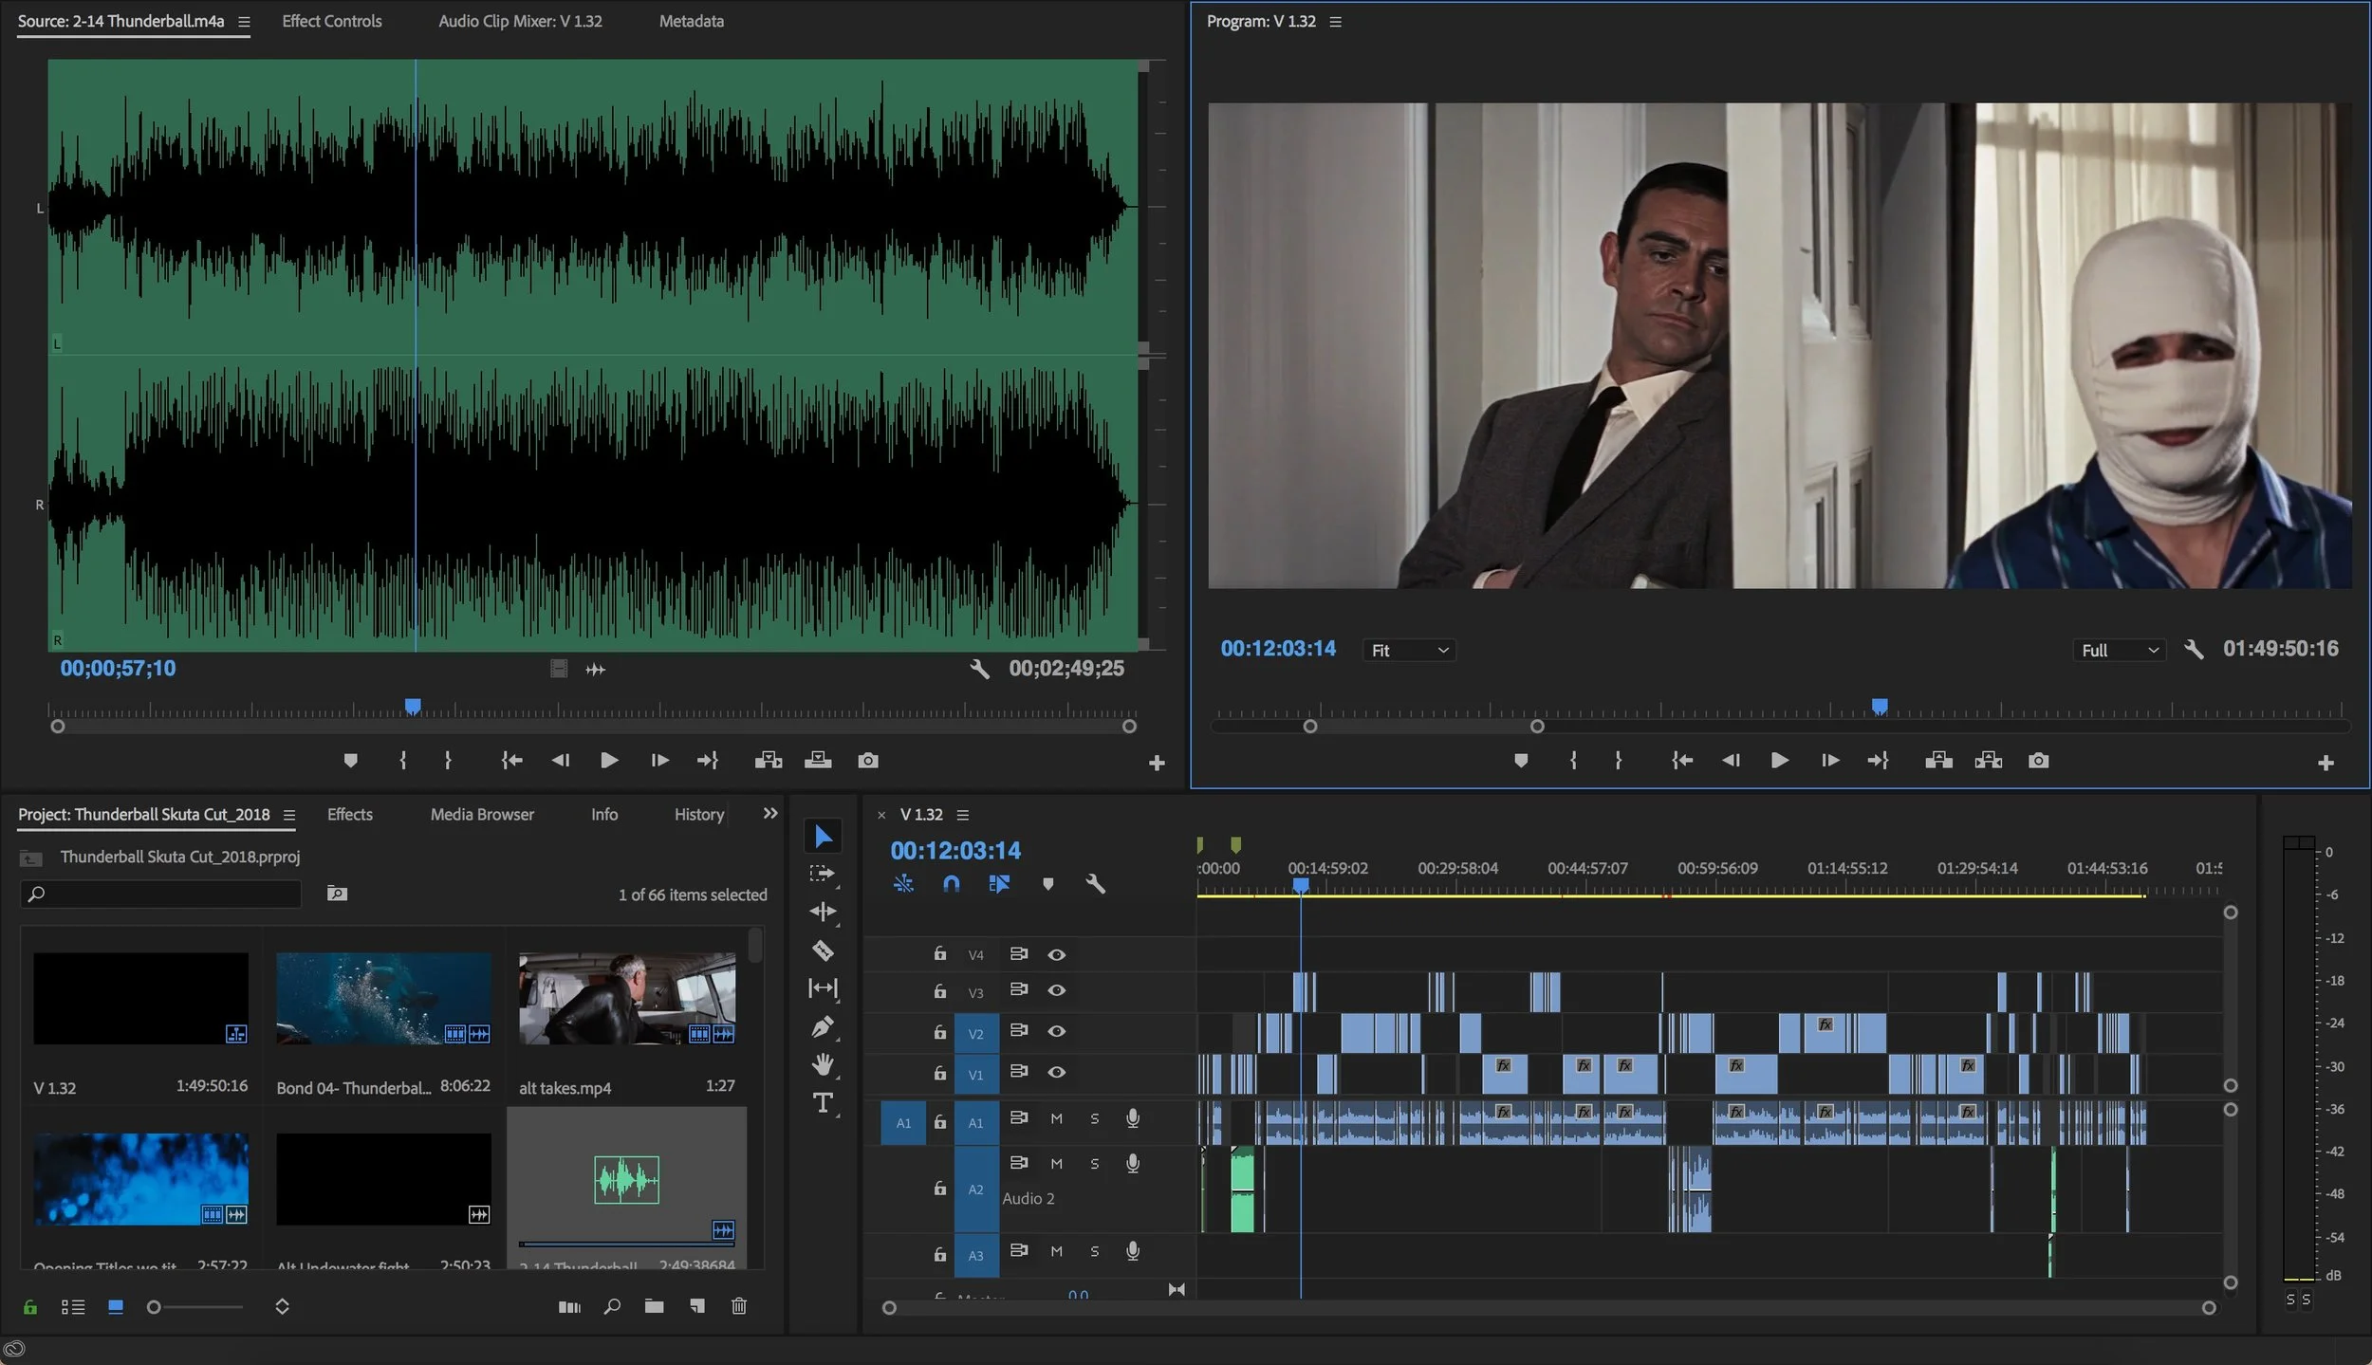2372x1365 pixels.
Task: Toggle nest sequence insert mode in timeline
Action: pos(903,884)
